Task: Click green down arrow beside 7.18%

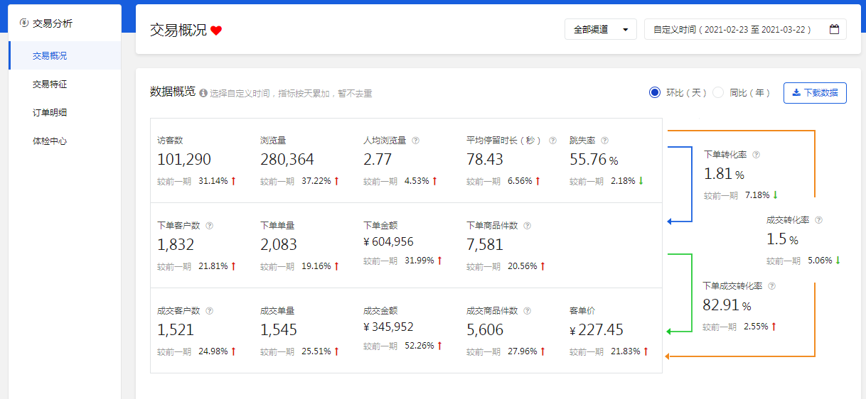Action: (775, 195)
